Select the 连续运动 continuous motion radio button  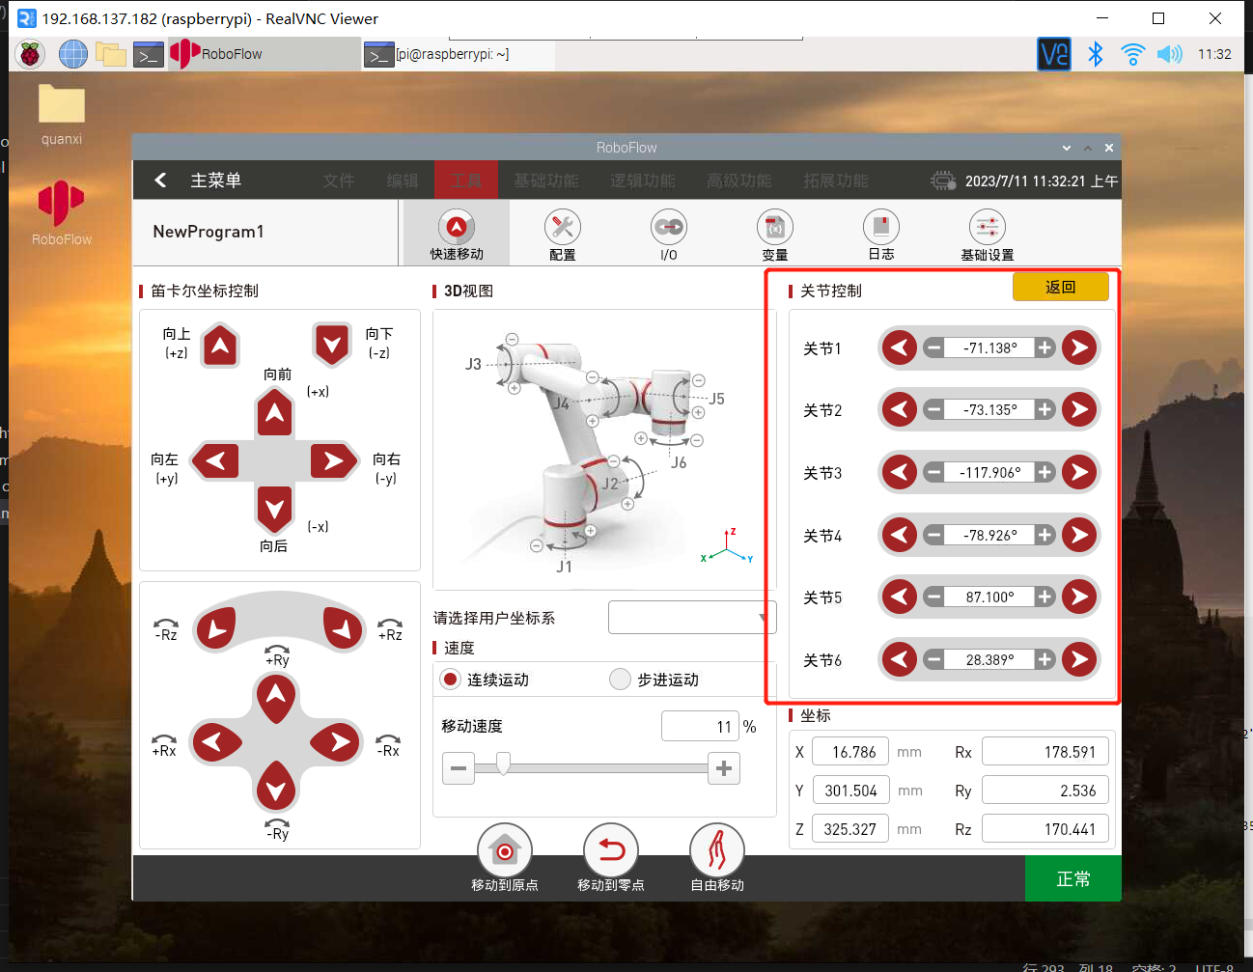[x=450, y=680]
